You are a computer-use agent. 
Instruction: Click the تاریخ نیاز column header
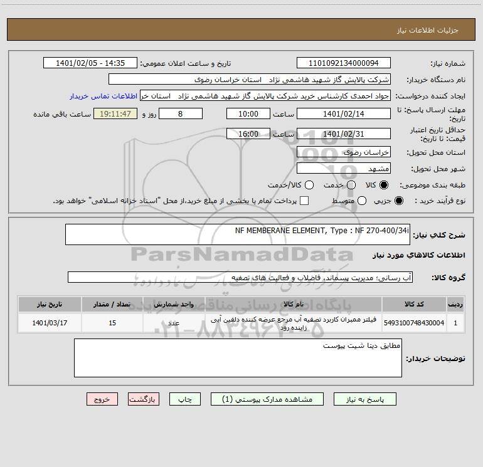(50, 304)
